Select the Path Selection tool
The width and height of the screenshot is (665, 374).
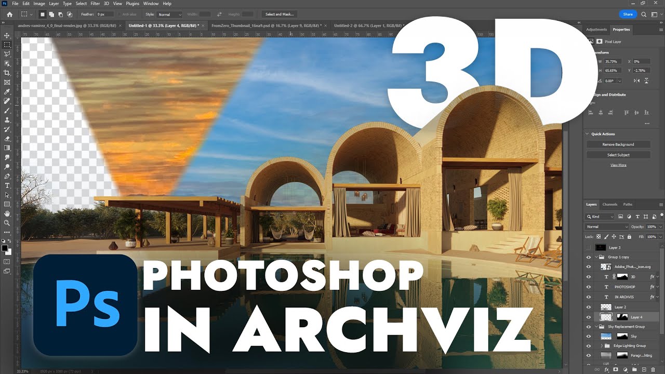click(7, 195)
